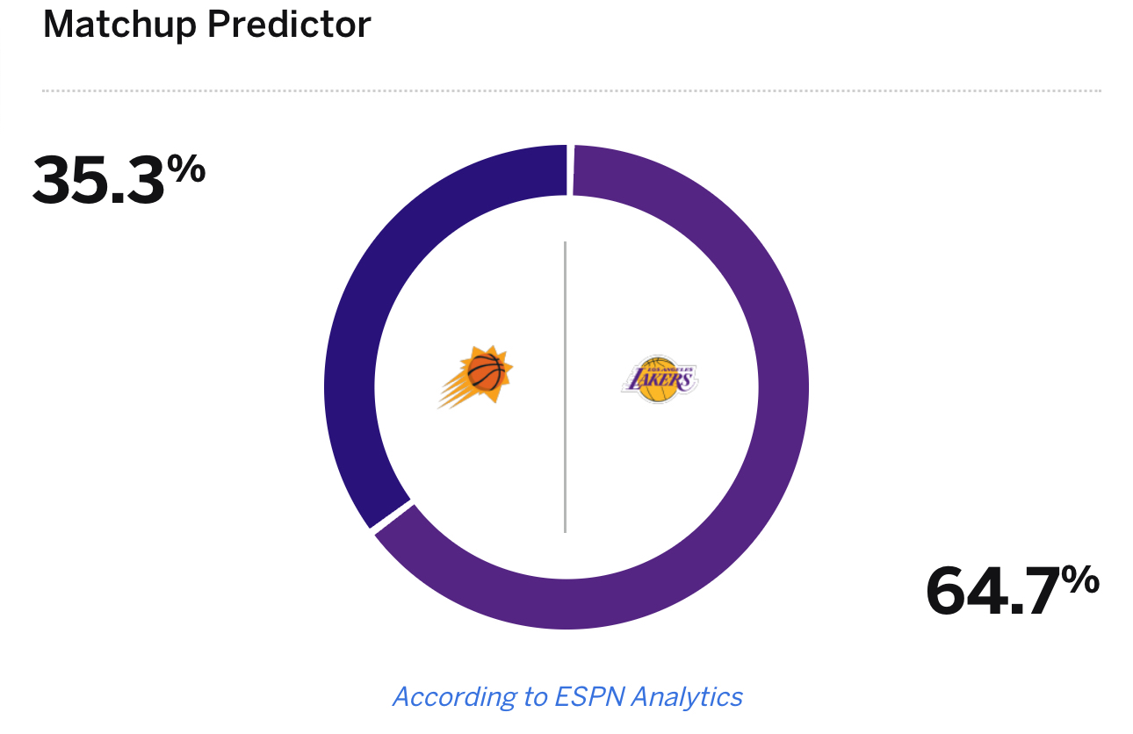The height and width of the screenshot is (734, 1133).
Task: Select the 64.7% win probability
Action: pos(1013,590)
